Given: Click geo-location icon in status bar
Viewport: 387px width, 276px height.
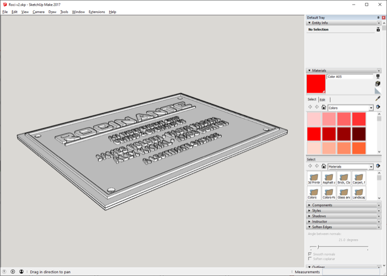Looking at the screenshot, I should pos(4,271).
